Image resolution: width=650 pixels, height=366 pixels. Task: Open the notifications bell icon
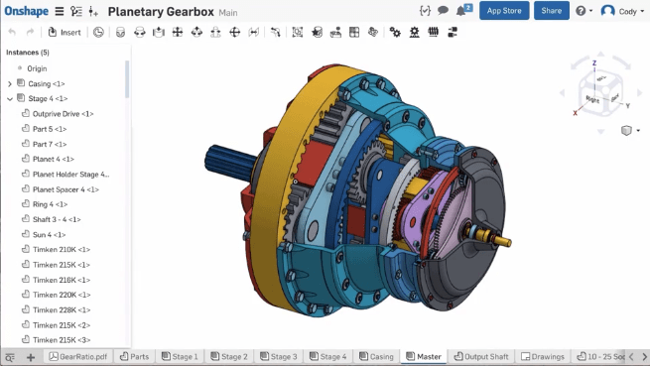[461, 11]
